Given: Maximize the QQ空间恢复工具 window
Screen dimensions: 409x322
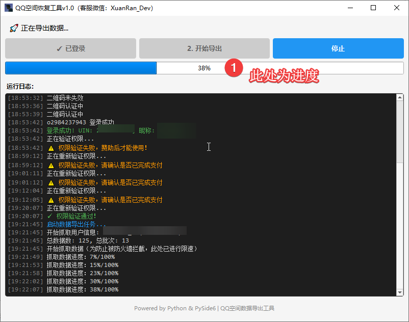Looking at the screenshot, I should coord(373,8).
